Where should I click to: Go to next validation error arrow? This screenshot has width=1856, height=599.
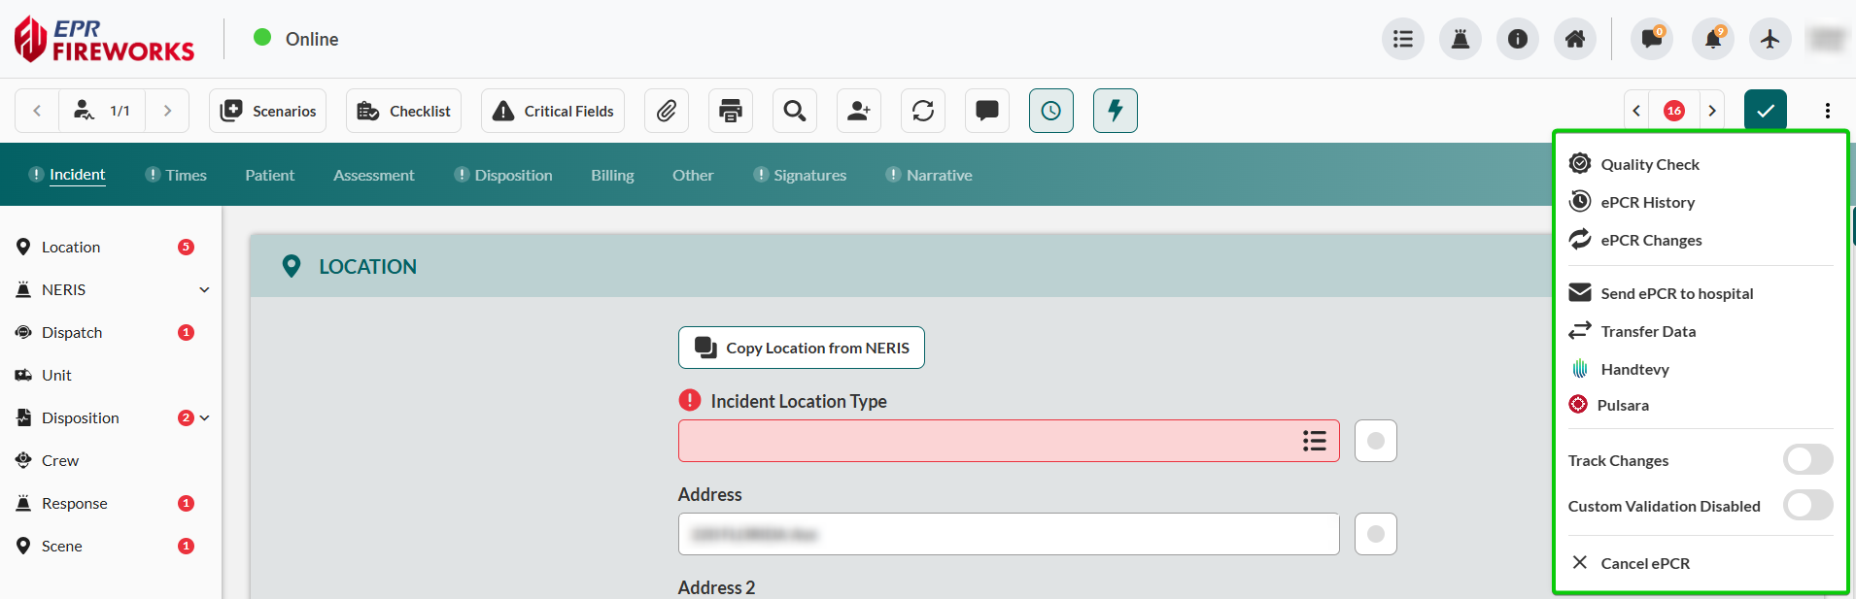tap(1712, 111)
